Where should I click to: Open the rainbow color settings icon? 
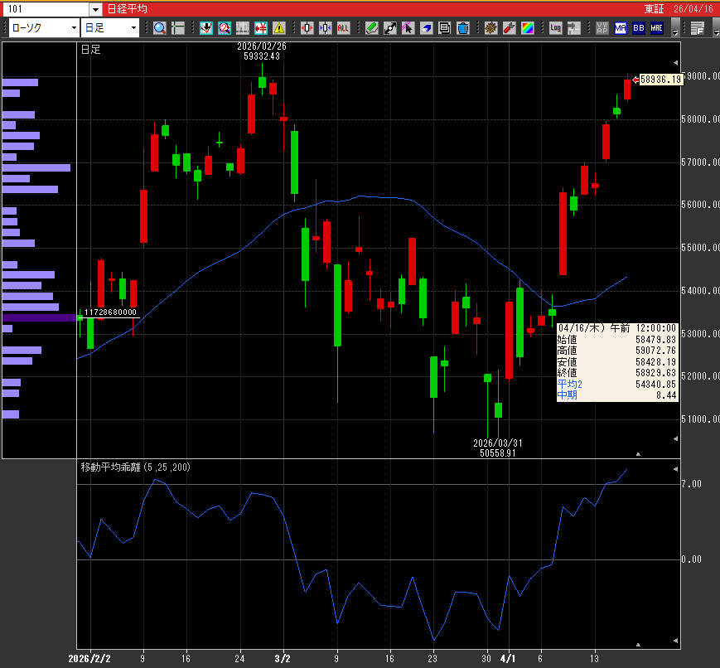[528, 28]
